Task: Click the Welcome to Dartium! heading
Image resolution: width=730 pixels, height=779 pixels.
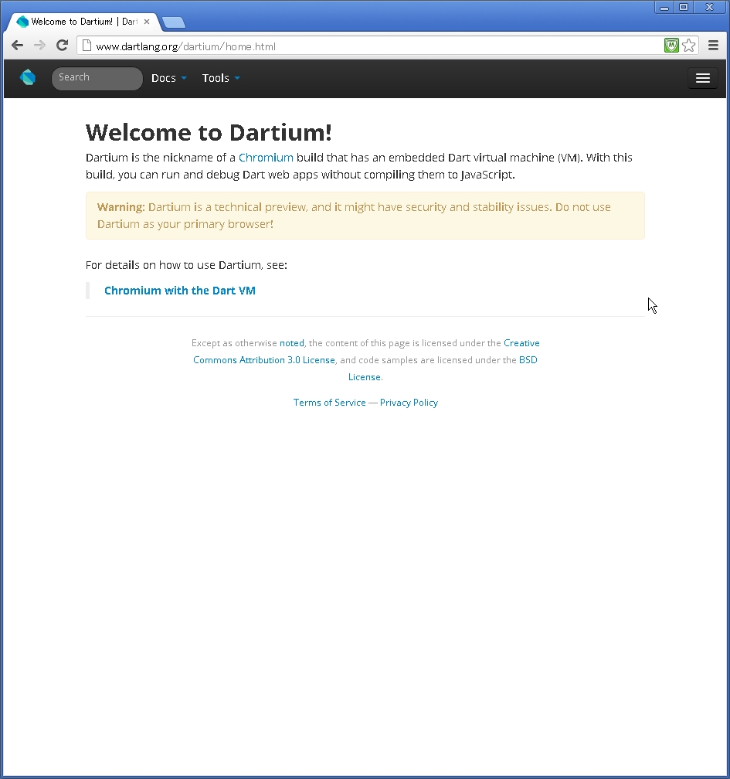Action: [209, 132]
